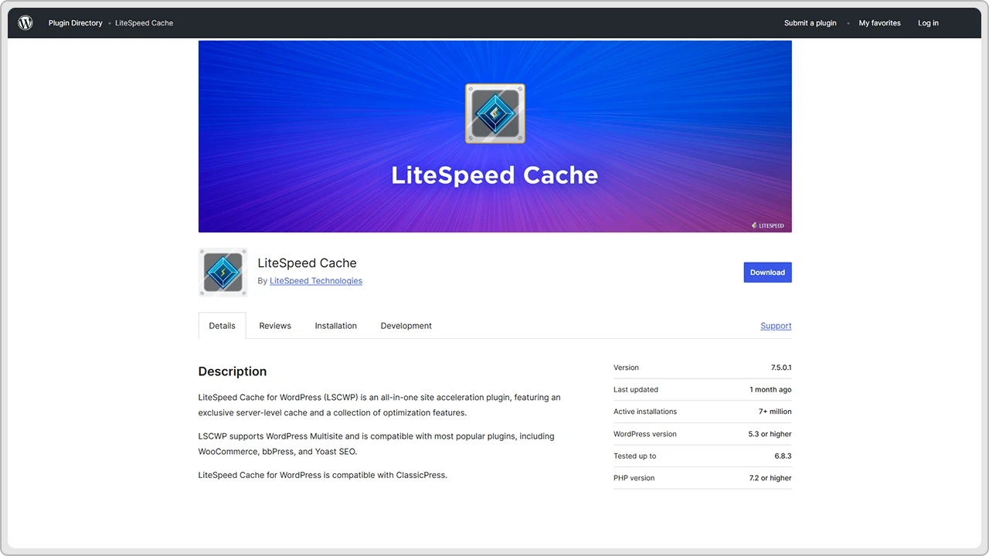Viewport: 989px width, 556px height.
Task: Click the WordPress logo in the top bar
Action: [x=25, y=22]
